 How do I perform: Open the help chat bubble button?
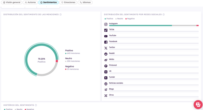click(198, 105)
